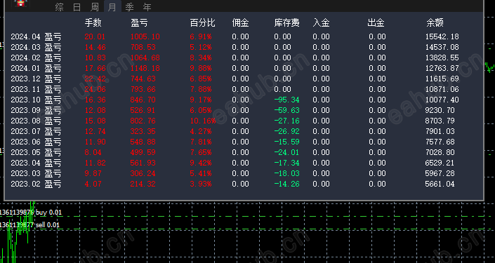
Task: Click swap fee value -14.26
Action: 286,184
